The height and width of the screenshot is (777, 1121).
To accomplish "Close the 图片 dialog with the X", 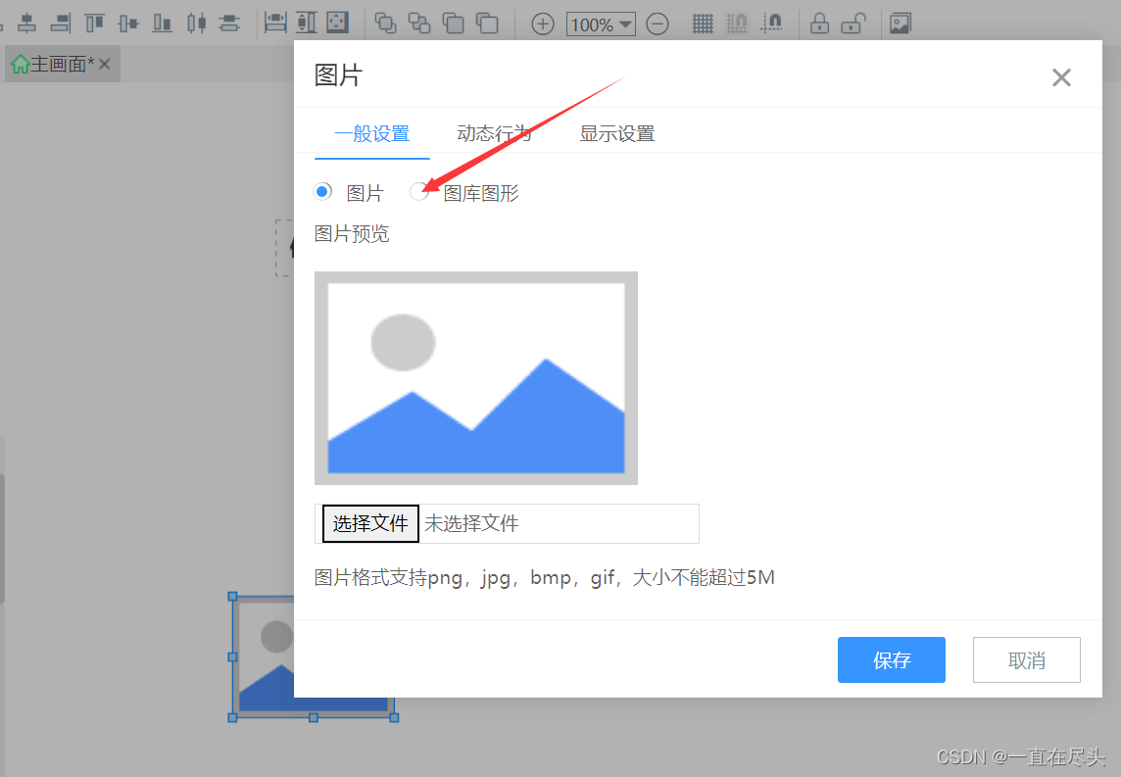I will (x=1061, y=77).
